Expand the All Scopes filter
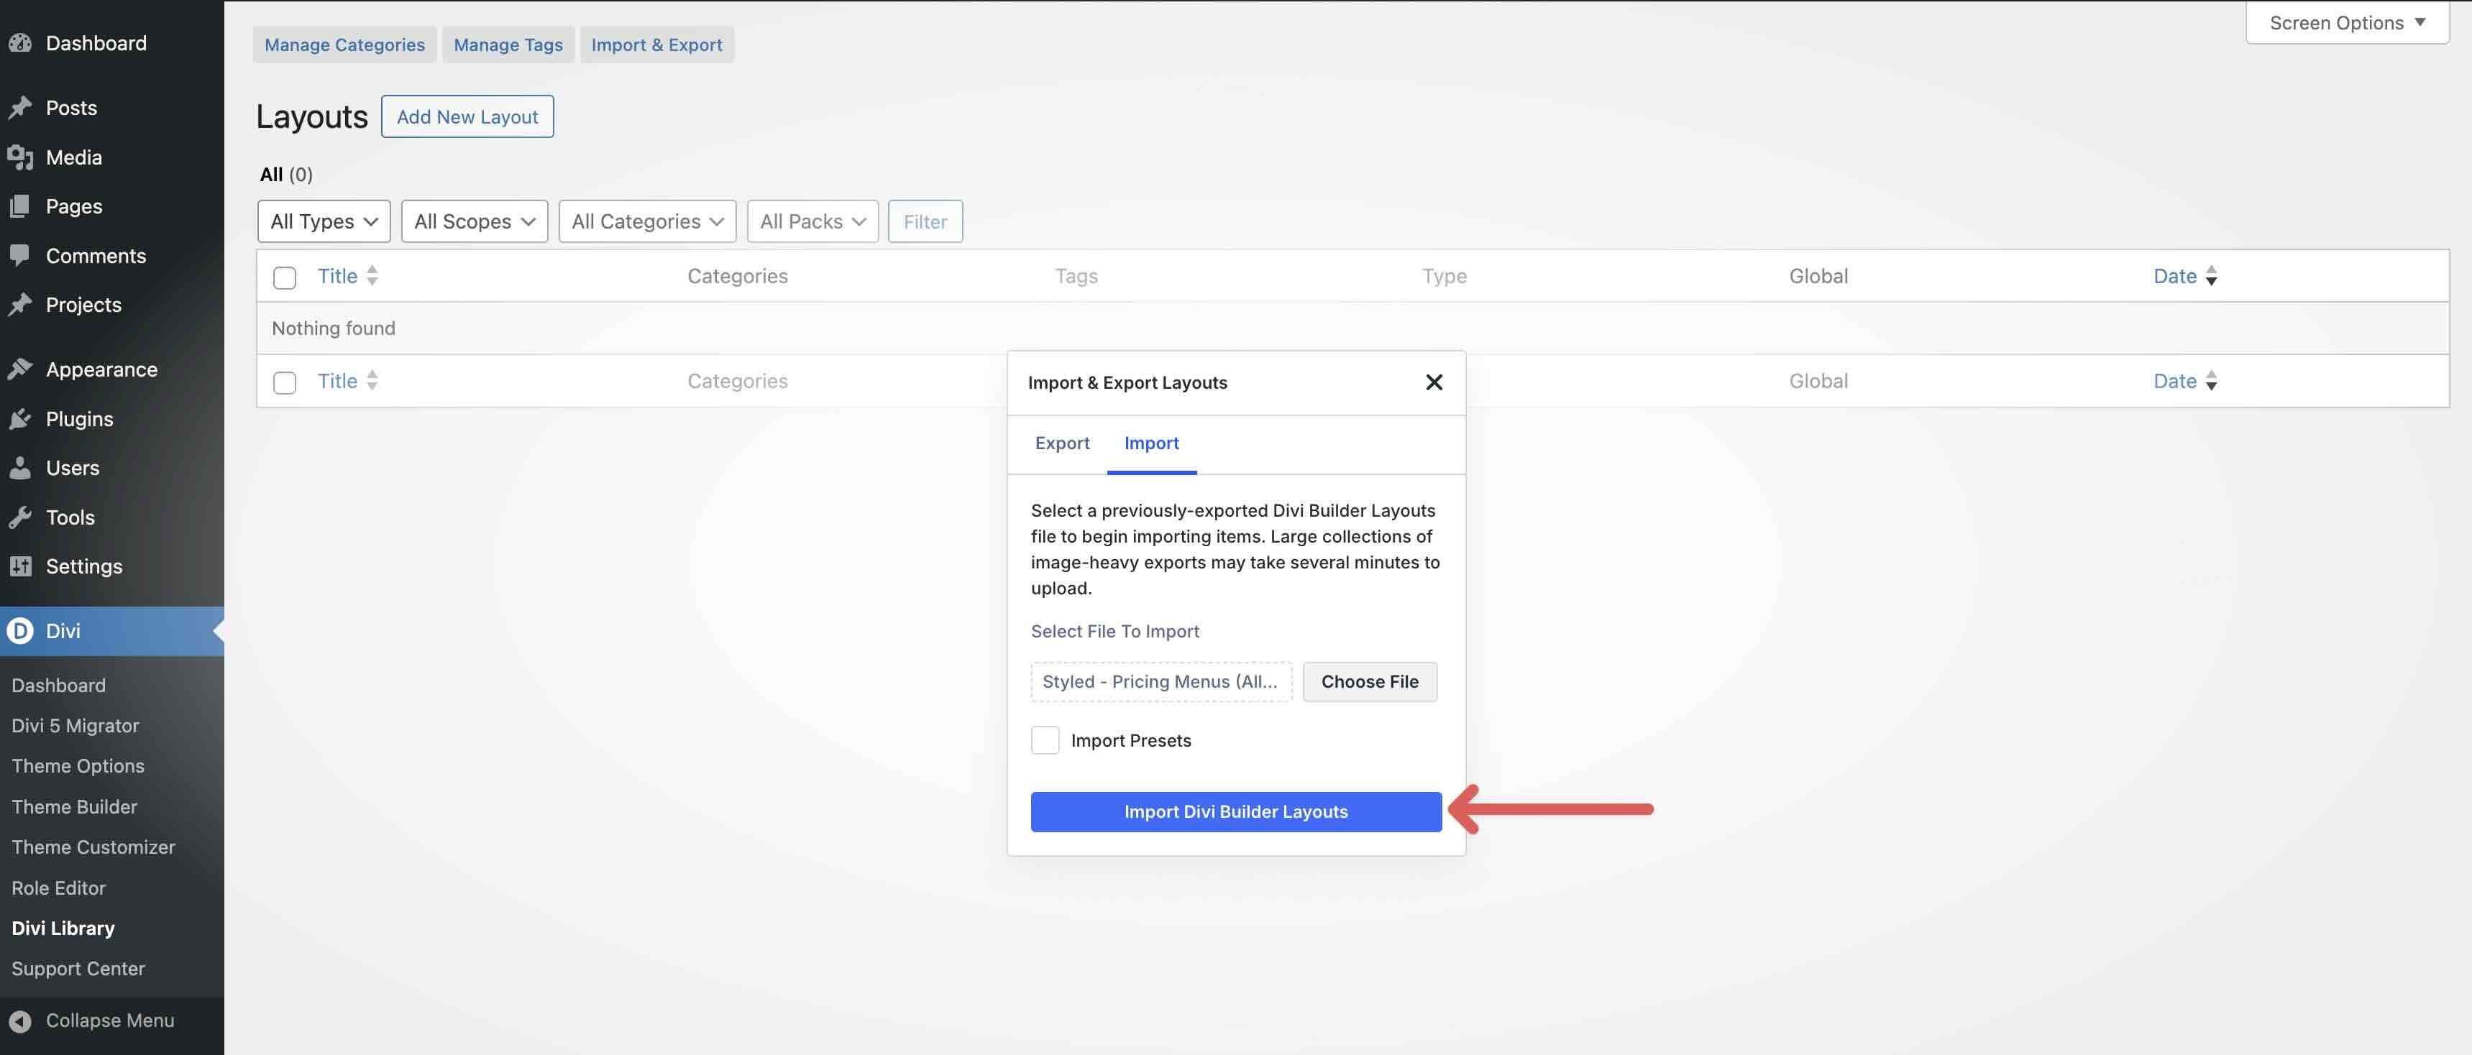The height and width of the screenshot is (1055, 2472). point(474,221)
